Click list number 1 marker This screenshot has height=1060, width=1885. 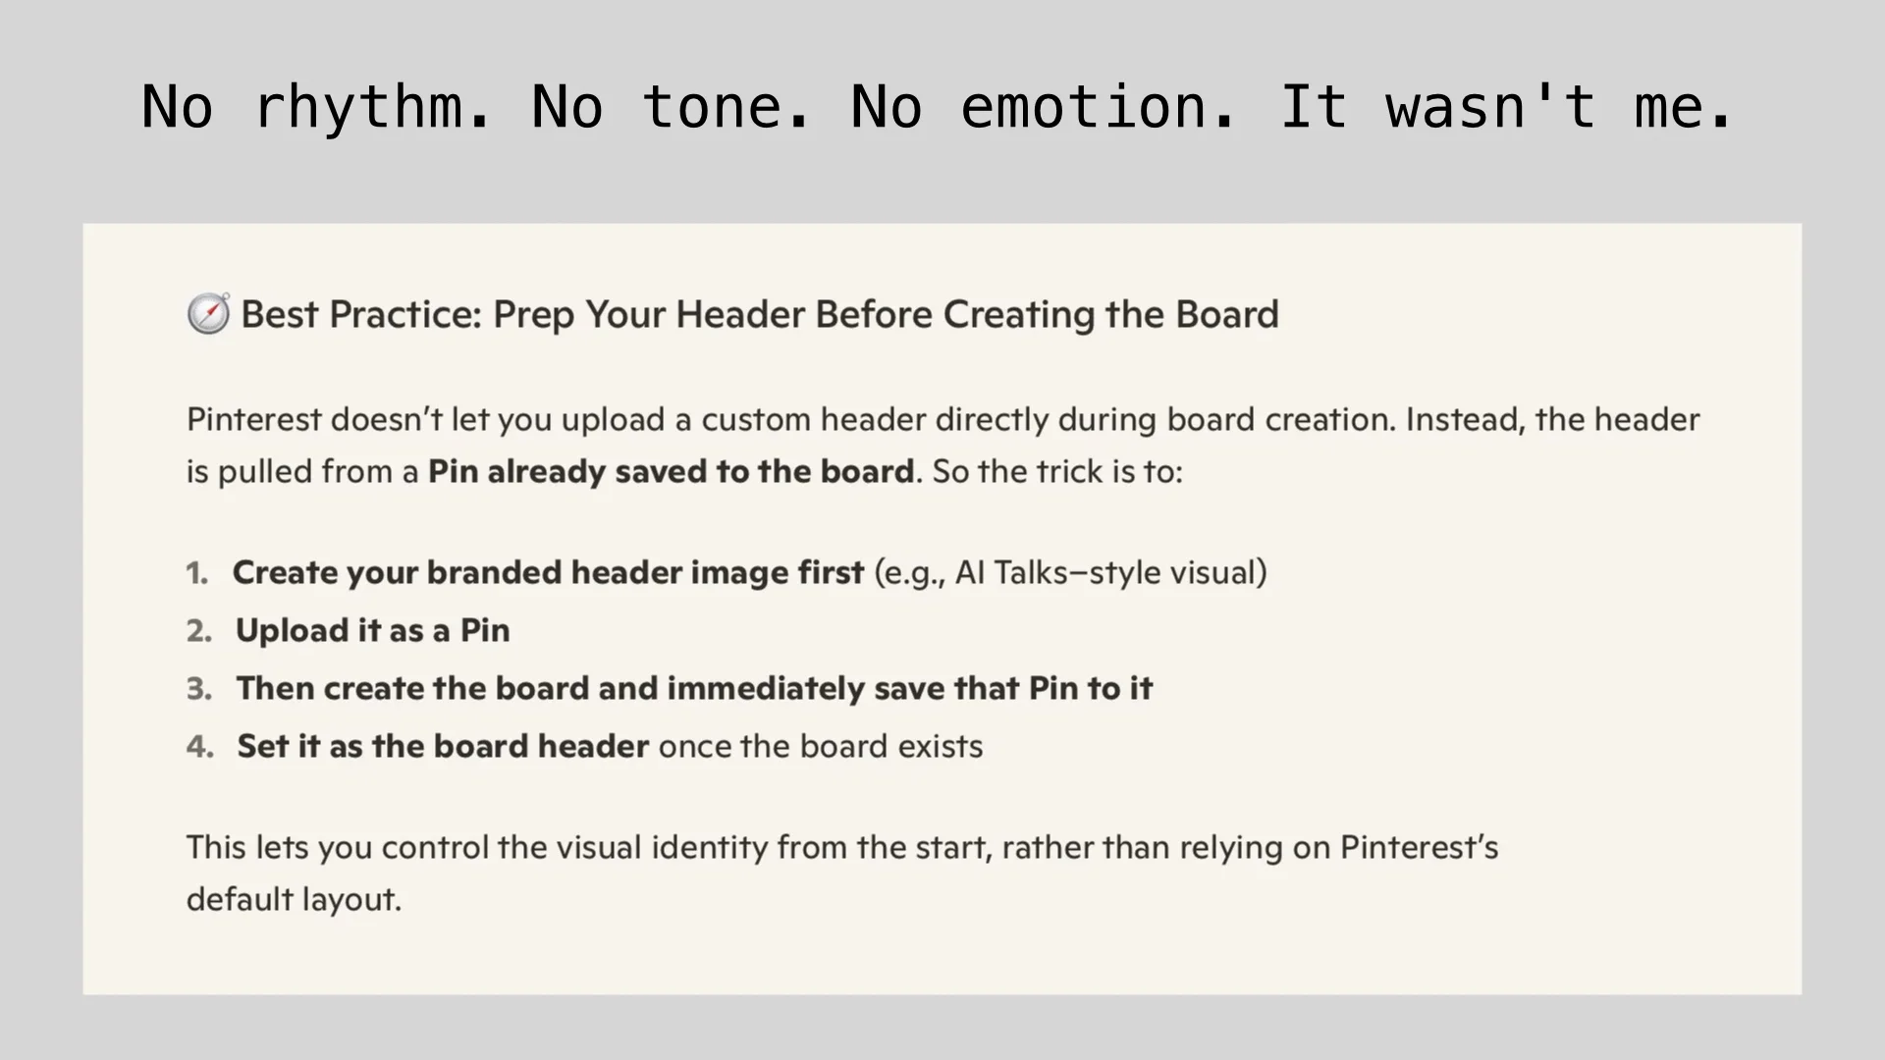coord(197,572)
